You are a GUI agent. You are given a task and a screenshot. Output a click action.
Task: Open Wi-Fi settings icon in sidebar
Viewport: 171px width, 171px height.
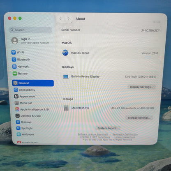pos(14,52)
